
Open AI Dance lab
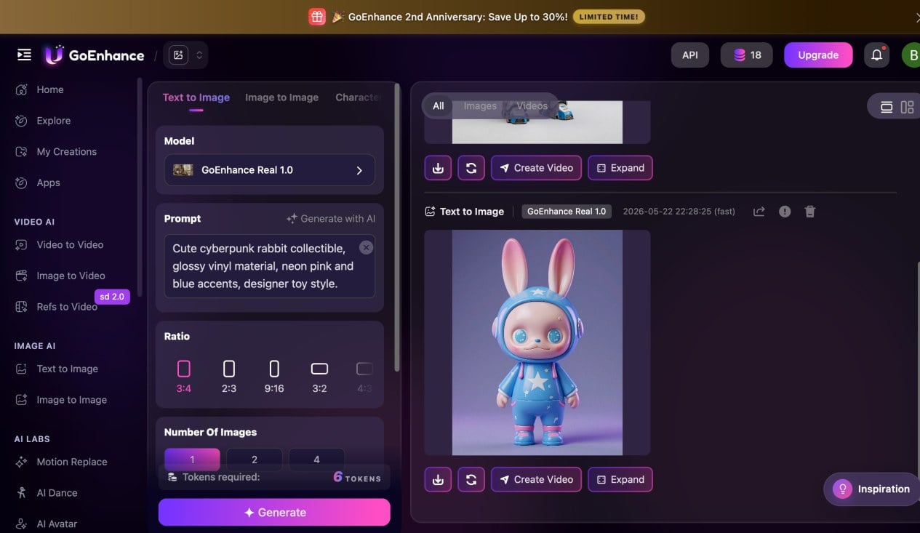tap(57, 493)
